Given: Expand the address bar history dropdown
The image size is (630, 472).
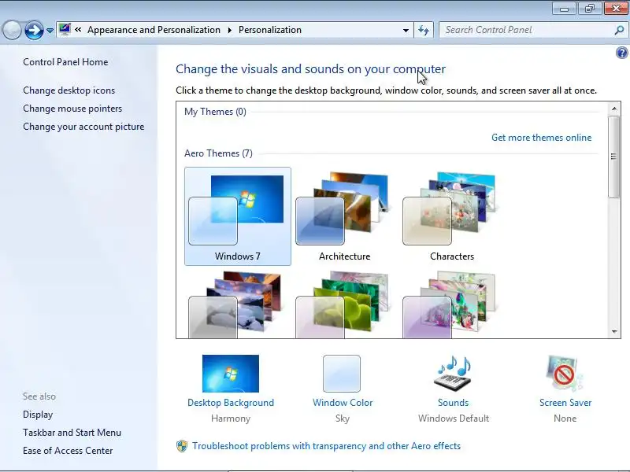Looking at the screenshot, I should [x=406, y=30].
